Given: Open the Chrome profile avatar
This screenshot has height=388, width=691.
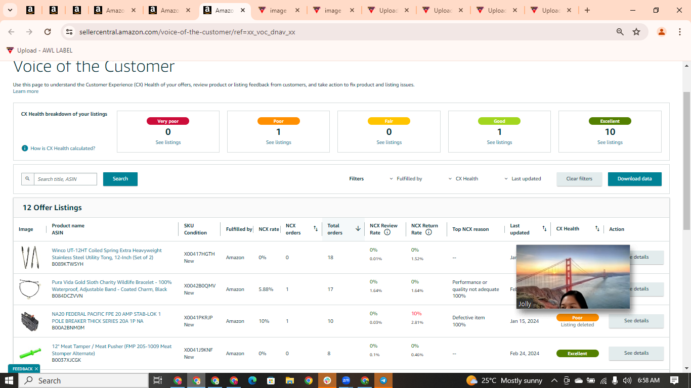Looking at the screenshot, I should click(x=661, y=32).
